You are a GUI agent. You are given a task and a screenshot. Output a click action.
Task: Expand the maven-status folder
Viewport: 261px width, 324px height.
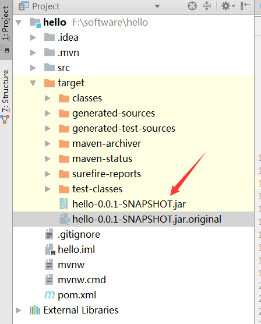click(x=48, y=159)
